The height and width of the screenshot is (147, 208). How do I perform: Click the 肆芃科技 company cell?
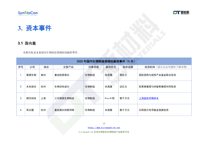pyautogui.click(x=31, y=98)
